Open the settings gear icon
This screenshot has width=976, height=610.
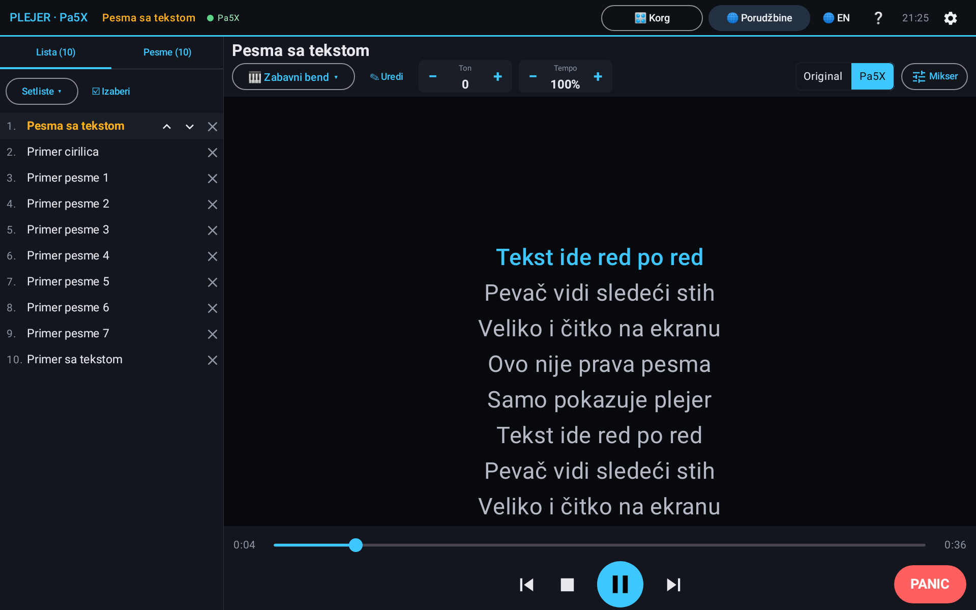[x=950, y=18]
